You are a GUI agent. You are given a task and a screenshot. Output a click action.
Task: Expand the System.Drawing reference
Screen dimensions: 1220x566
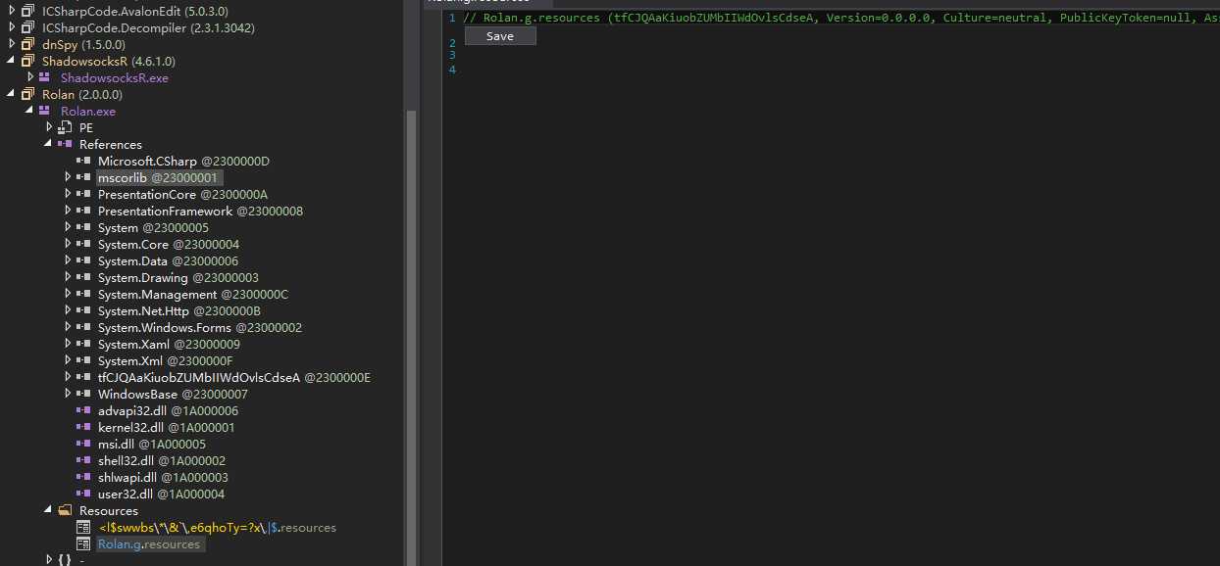click(x=68, y=277)
